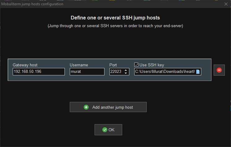Viewport: 231px width, 147px height.
Task: Increase Port value with up arrow
Action: click(126, 70)
